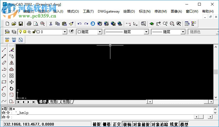Open 格式(O) menu
The height and width of the screenshot is (127, 219).
(73, 11)
